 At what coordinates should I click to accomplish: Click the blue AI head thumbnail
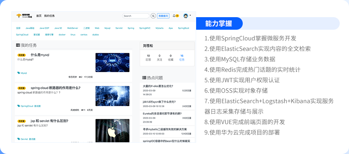point(113,96)
